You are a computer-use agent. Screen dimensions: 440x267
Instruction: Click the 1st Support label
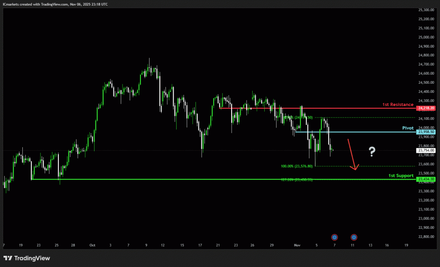pyautogui.click(x=400, y=176)
